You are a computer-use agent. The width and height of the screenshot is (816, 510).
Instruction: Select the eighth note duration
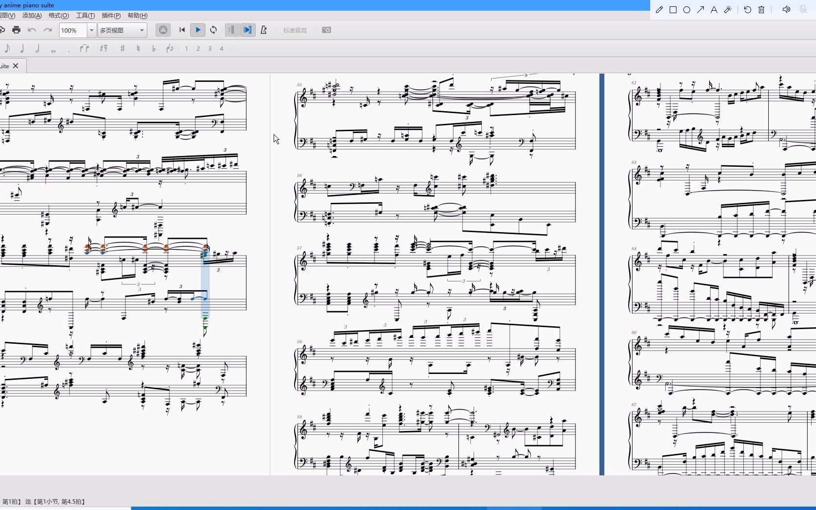[7, 48]
